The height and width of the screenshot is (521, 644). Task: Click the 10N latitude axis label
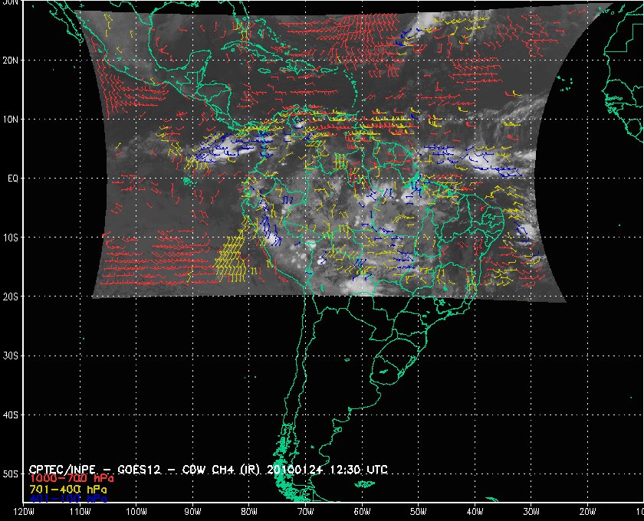click(x=11, y=120)
